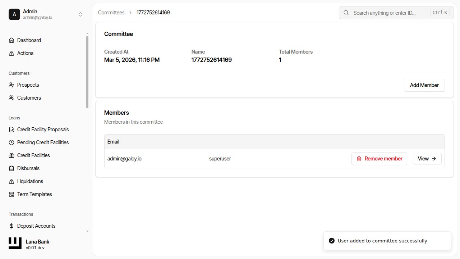Navigate back using the Committees breadcrumb
Screen dimensions: 460x259
click(111, 12)
